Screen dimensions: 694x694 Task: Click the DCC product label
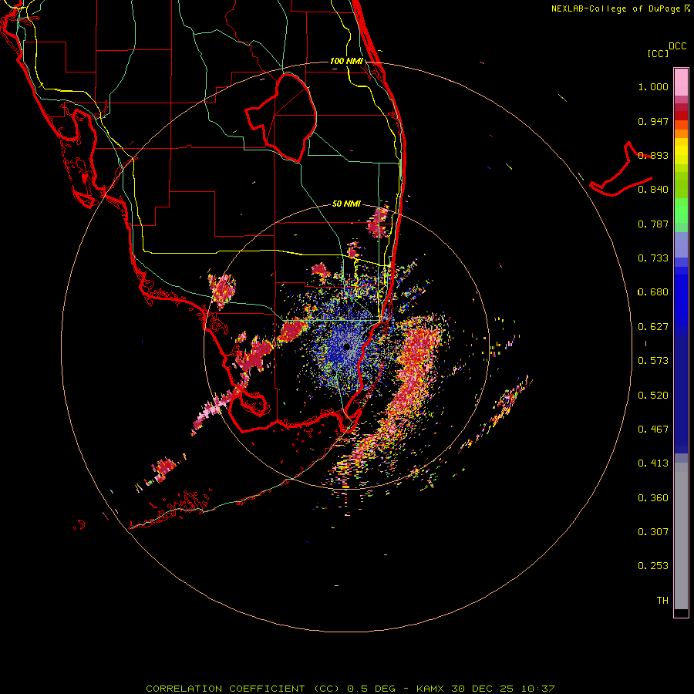(677, 46)
